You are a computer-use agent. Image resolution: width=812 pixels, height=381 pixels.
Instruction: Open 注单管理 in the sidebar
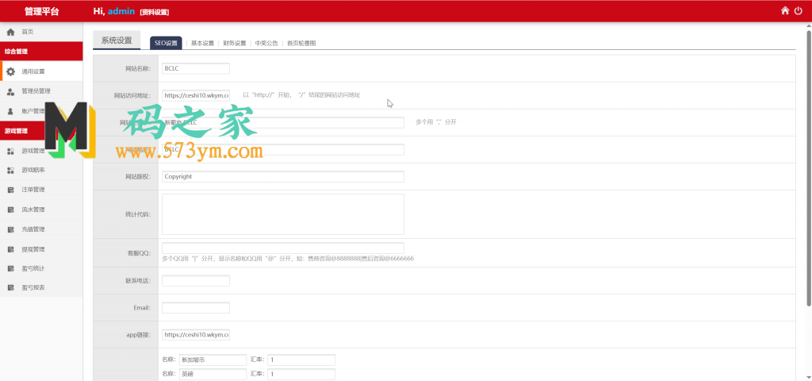[x=41, y=190]
